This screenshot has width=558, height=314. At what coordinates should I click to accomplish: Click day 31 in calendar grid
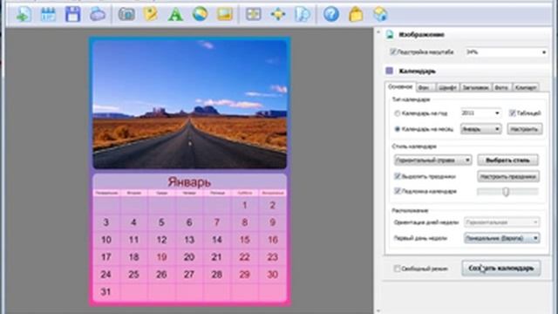(105, 292)
